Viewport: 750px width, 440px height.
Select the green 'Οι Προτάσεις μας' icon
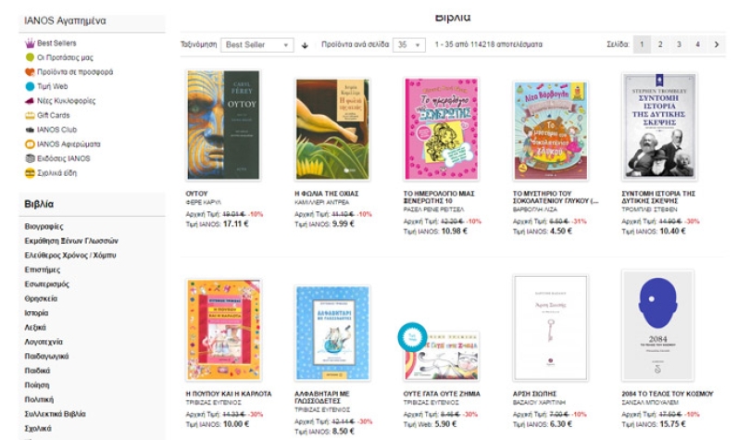coord(30,57)
